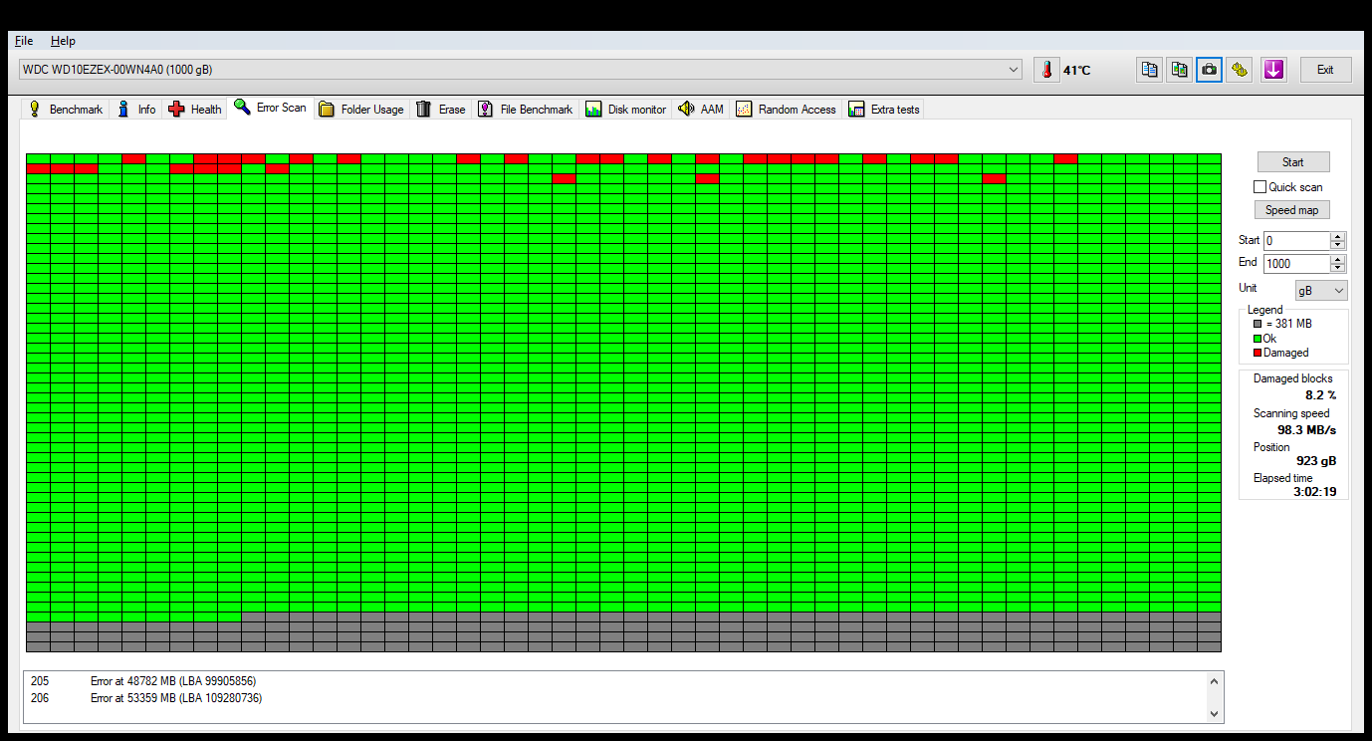Click the purple download arrow icon

pos(1273,70)
